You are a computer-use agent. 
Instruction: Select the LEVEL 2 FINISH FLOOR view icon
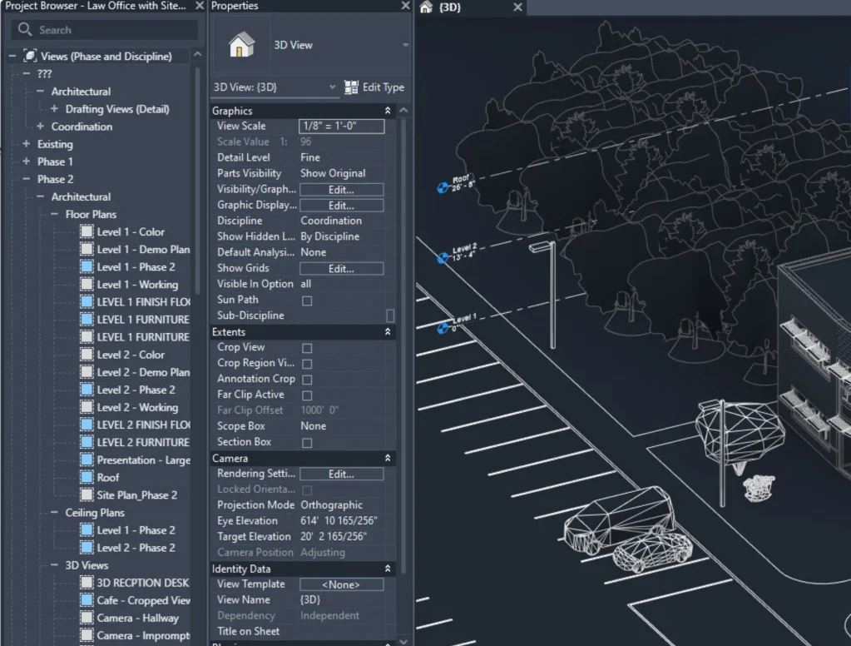(87, 425)
